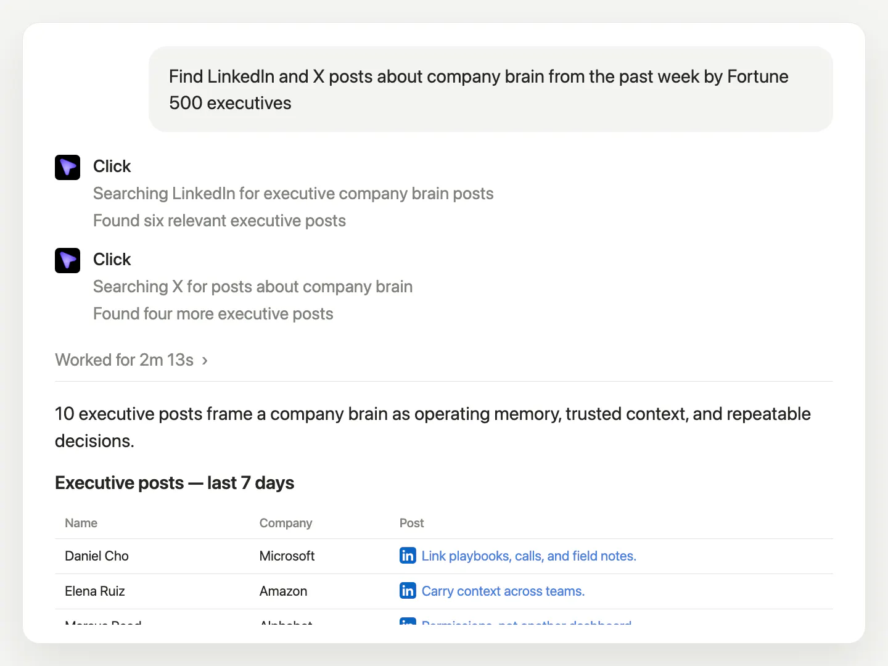Click LinkedIn icon in partially visible third row
The width and height of the screenshot is (888, 666).
[x=408, y=622]
